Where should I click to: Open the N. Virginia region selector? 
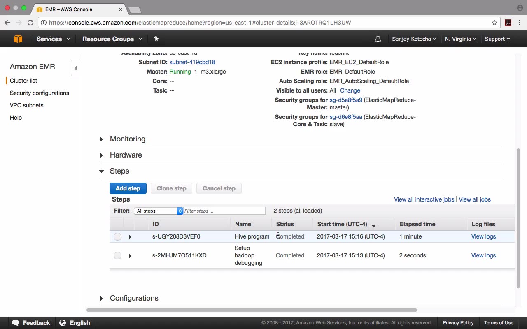(x=460, y=39)
